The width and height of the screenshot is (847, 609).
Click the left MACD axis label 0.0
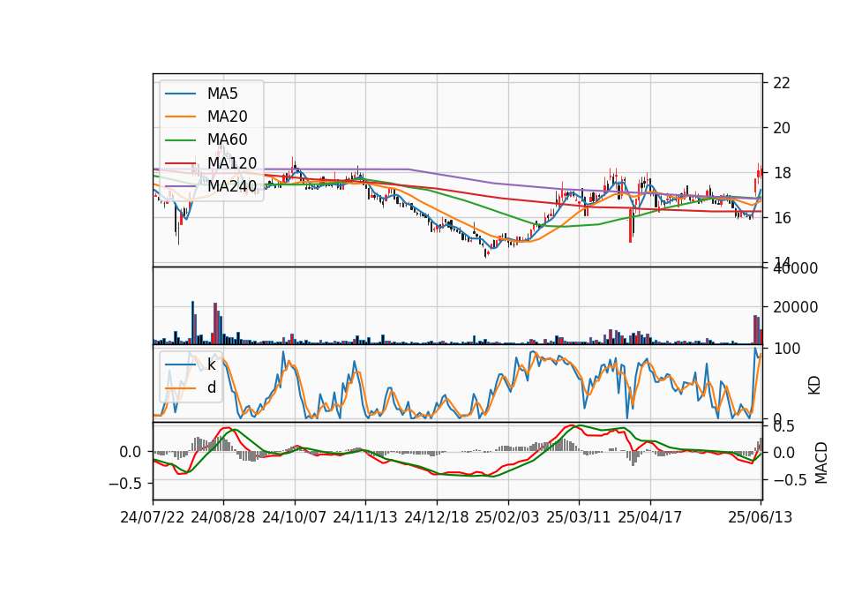pos(131,452)
